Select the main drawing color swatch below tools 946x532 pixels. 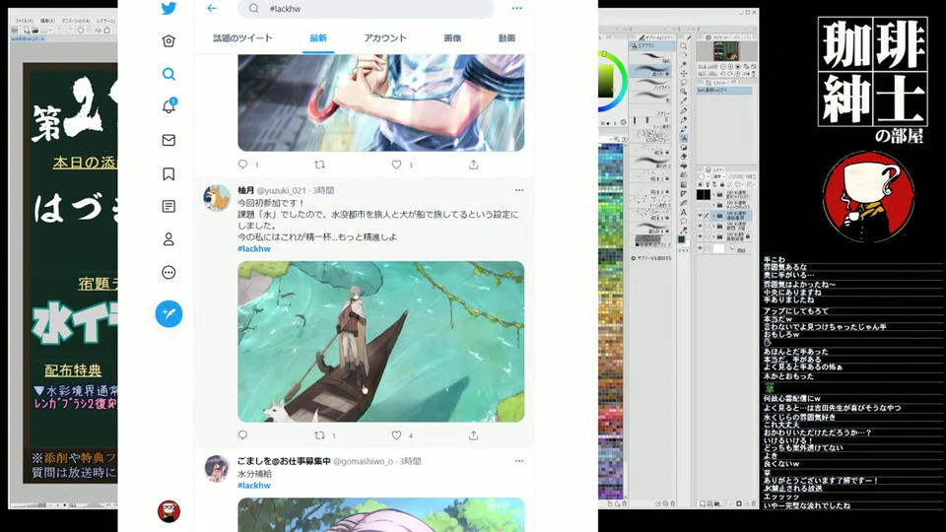pyautogui.click(x=681, y=238)
